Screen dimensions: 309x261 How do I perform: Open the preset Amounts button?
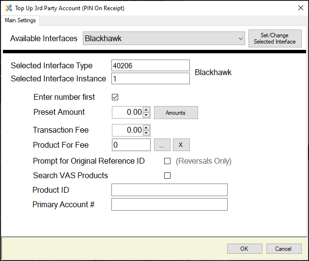pyautogui.click(x=176, y=112)
